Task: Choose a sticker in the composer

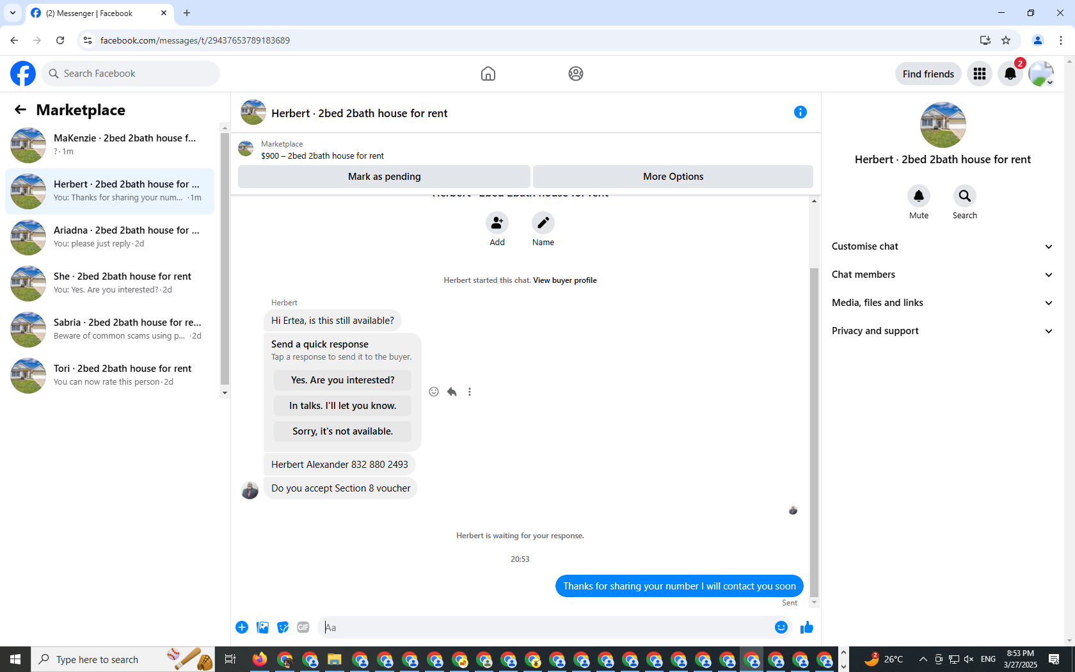Action: click(x=283, y=627)
